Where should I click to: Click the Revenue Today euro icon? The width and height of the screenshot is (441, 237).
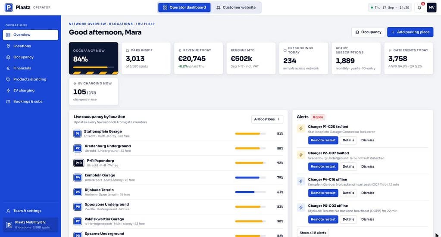click(x=180, y=50)
